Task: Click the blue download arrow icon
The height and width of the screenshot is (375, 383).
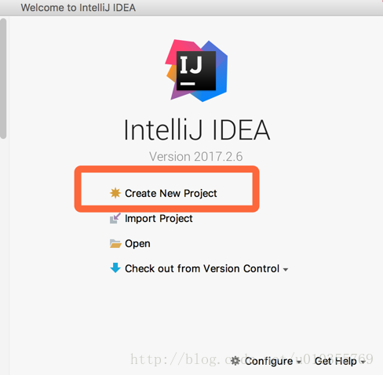Action: (115, 268)
